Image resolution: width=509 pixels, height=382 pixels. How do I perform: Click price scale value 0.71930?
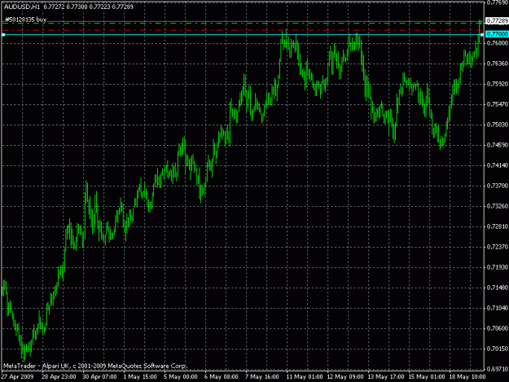click(x=498, y=267)
